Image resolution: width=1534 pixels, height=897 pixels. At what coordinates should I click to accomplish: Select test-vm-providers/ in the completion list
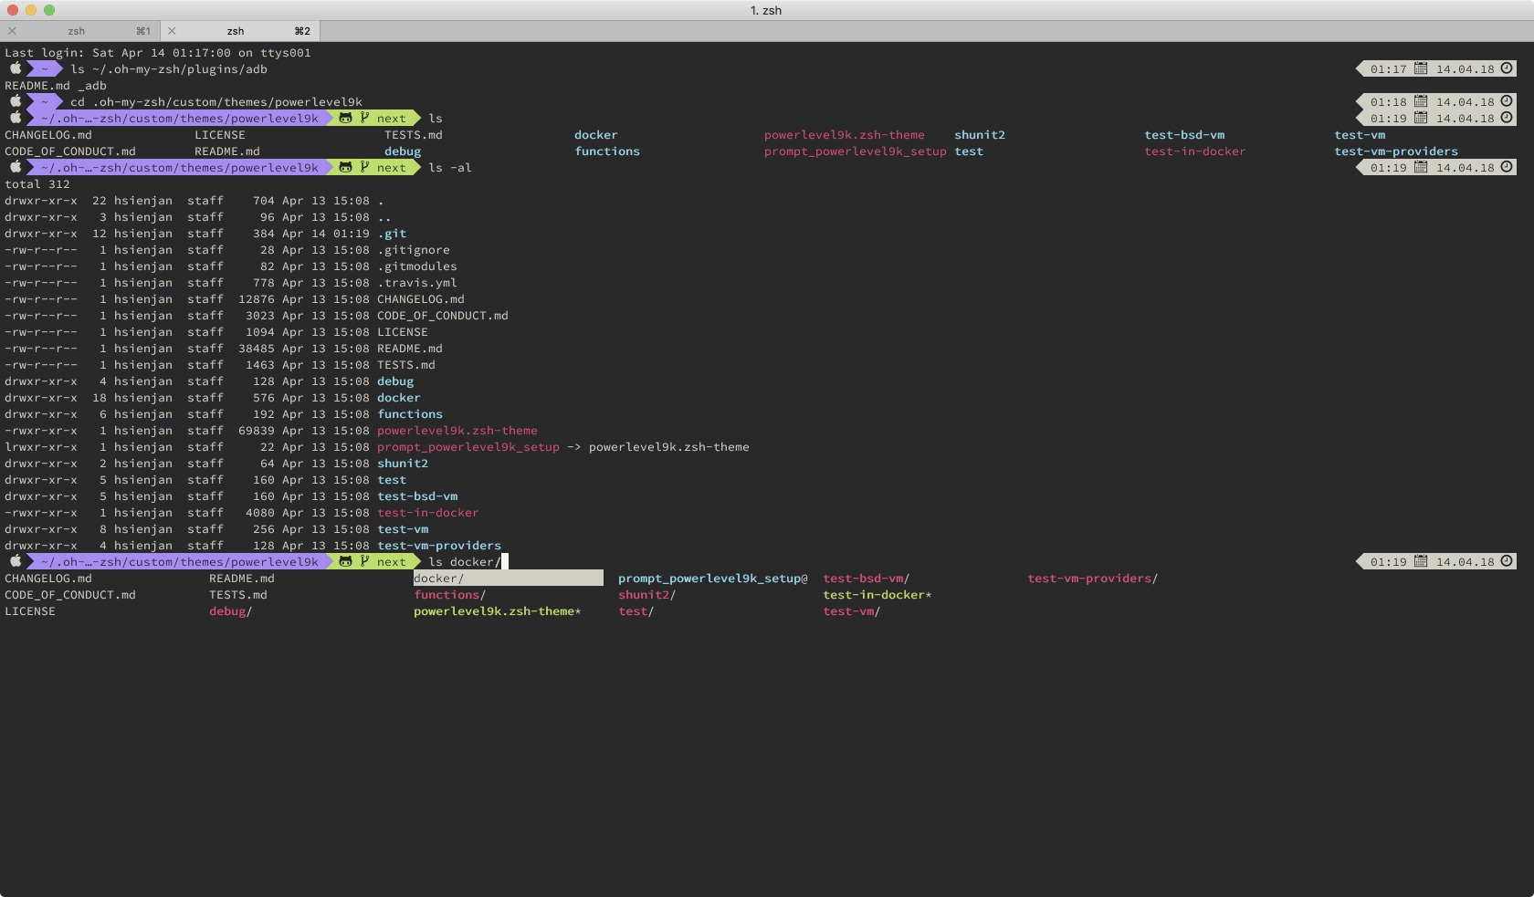coord(1092,579)
